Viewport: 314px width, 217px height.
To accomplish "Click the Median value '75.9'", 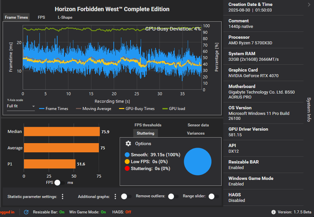I will pos(105,132).
